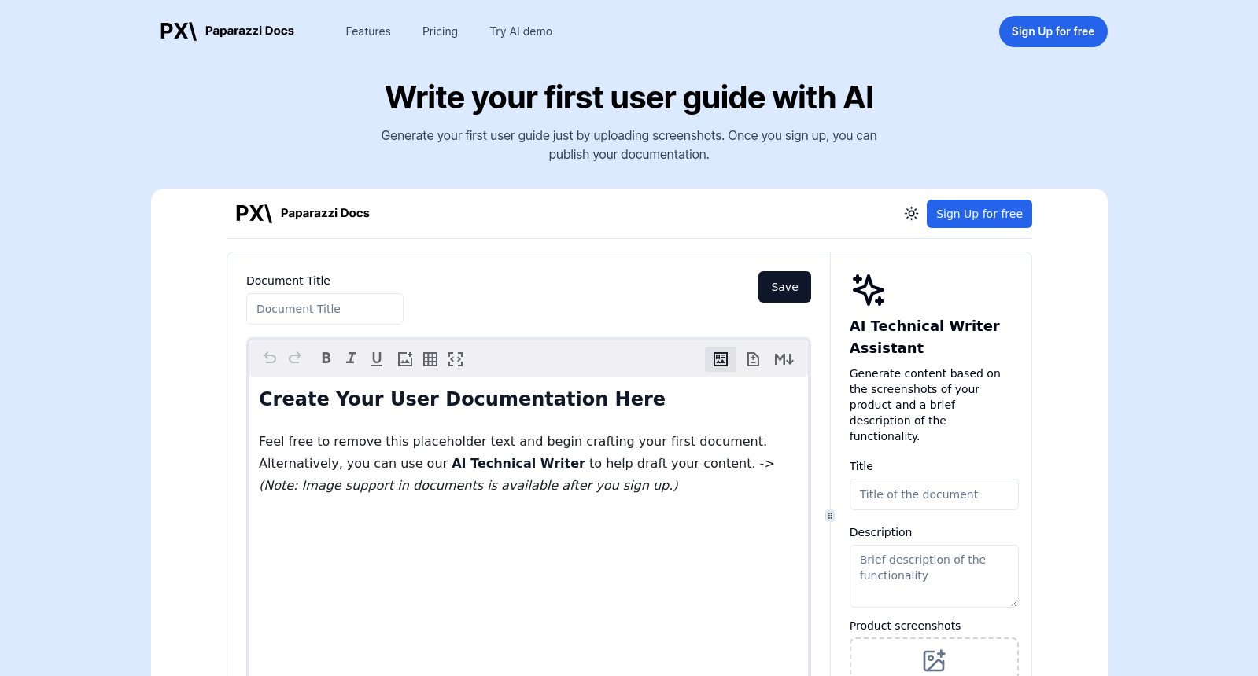
Task: Toggle light/dark theme sun icon
Action: click(x=911, y=214)
